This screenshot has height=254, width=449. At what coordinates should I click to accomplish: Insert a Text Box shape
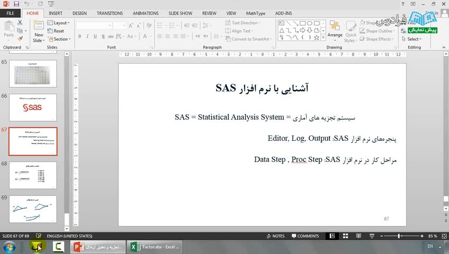(282, 23)
